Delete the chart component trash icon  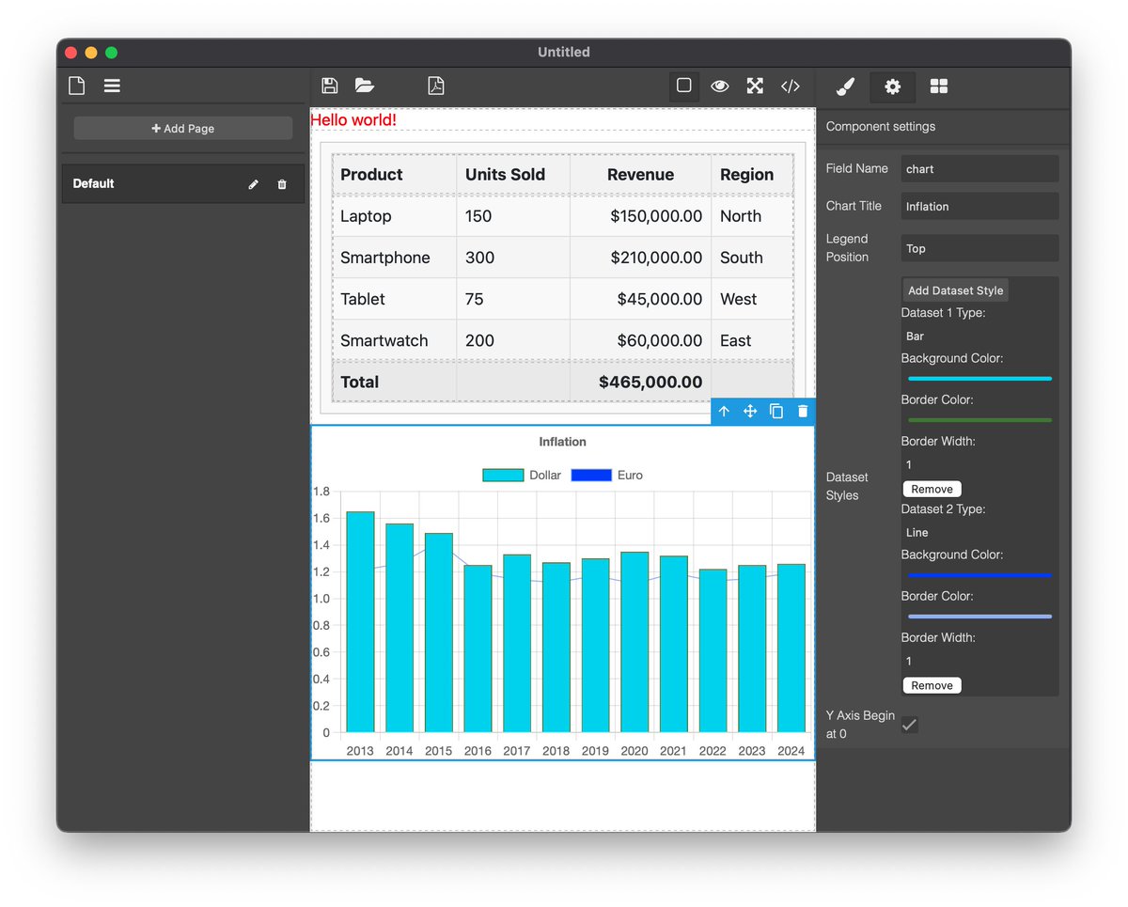[x=803, y=412]
